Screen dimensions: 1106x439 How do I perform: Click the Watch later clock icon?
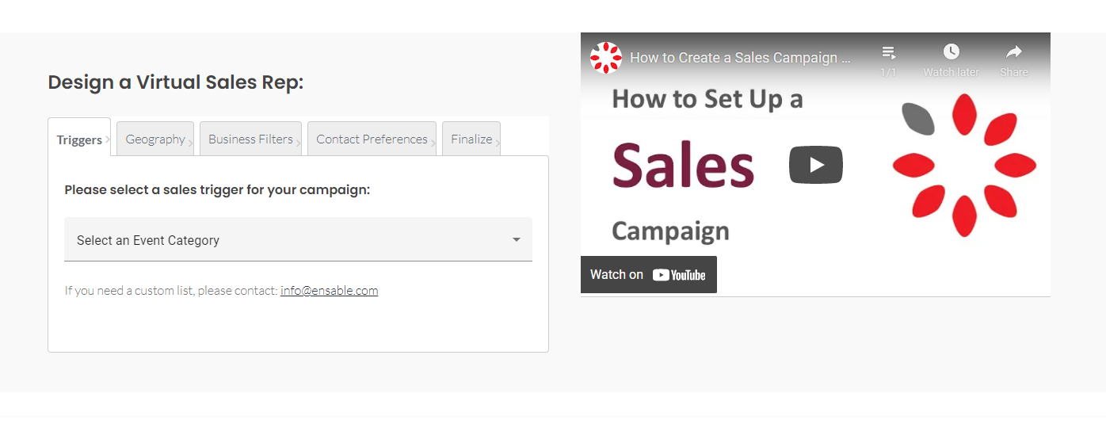[x=951, y=52]
